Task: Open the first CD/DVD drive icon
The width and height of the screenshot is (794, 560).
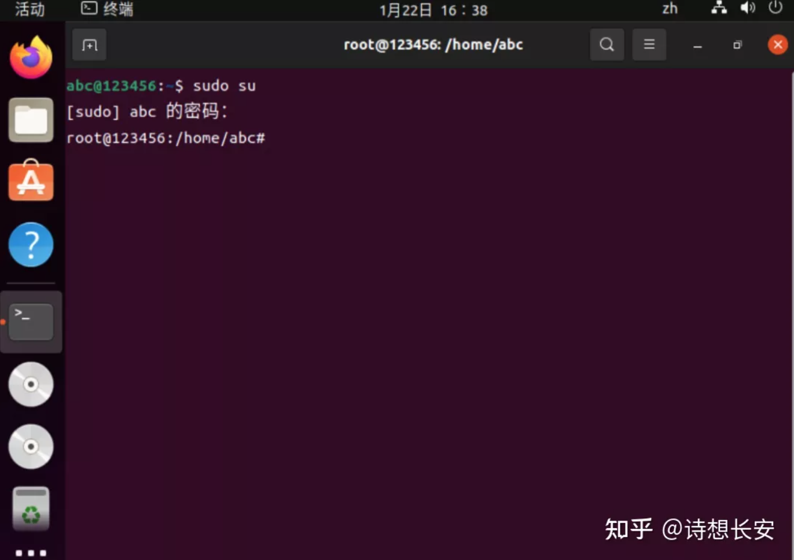Action: 30,384
